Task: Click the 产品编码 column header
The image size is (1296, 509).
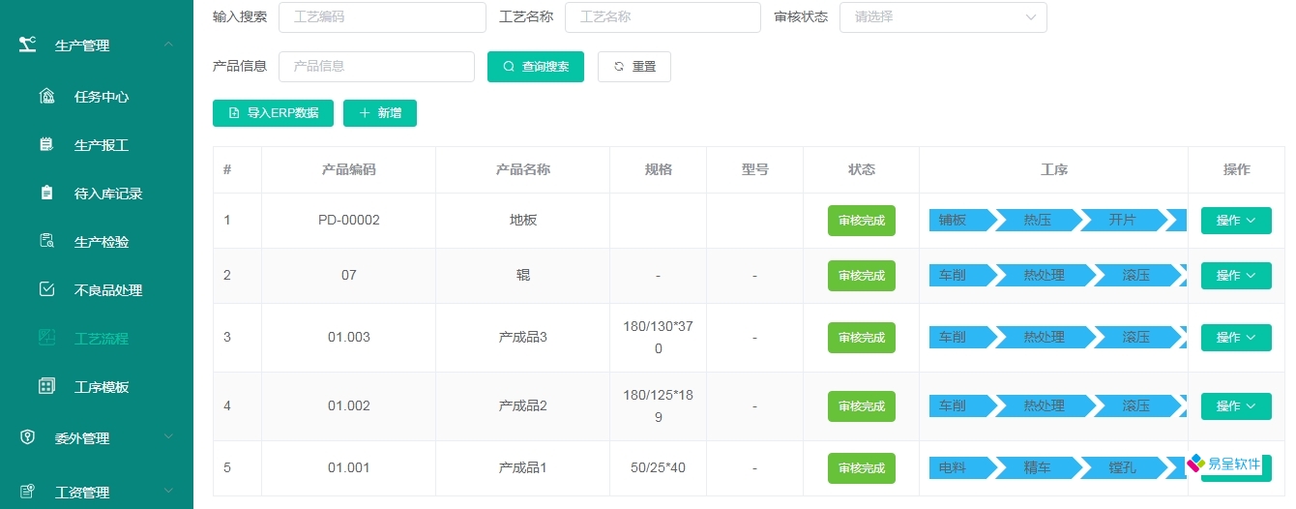Action: (x=349, y=169)
